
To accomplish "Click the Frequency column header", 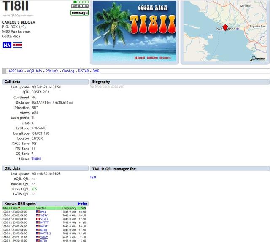I will click(69, 208).
